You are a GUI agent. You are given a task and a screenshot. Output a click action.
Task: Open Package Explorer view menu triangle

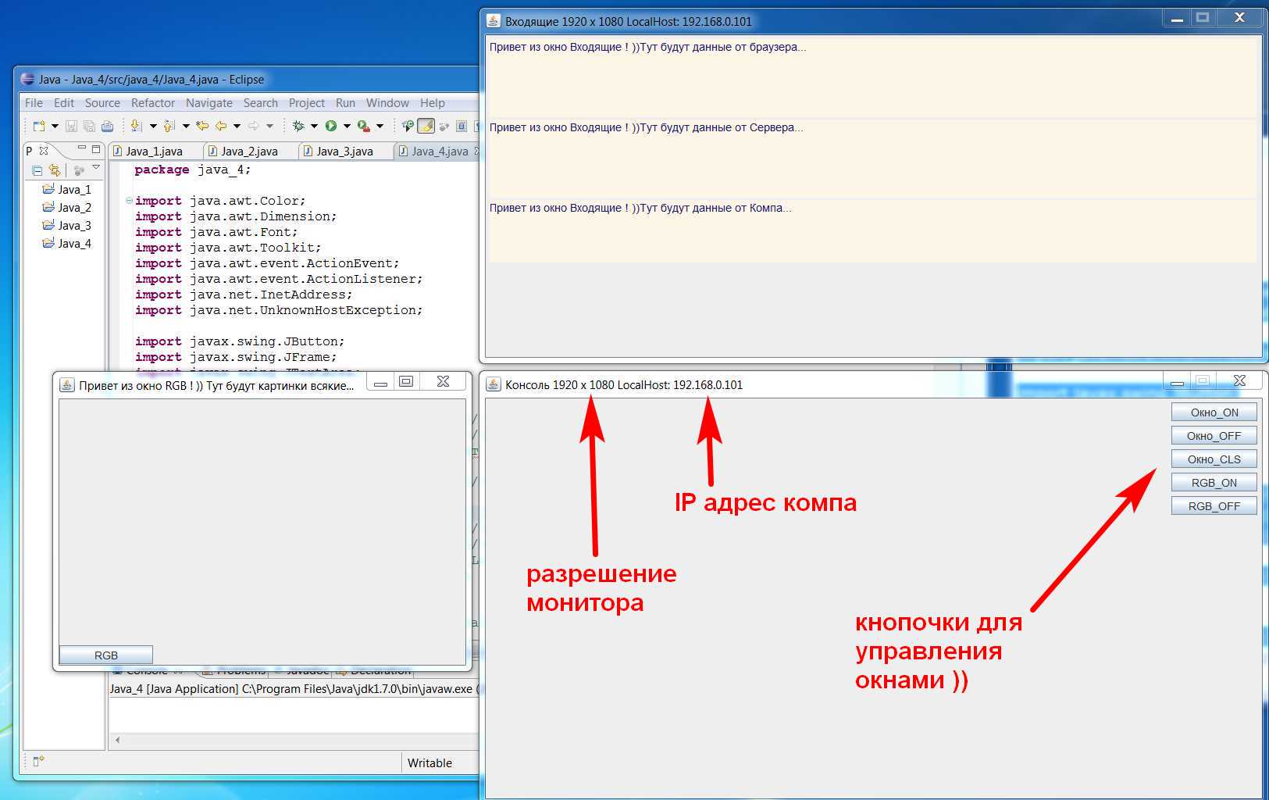(96, 168)
